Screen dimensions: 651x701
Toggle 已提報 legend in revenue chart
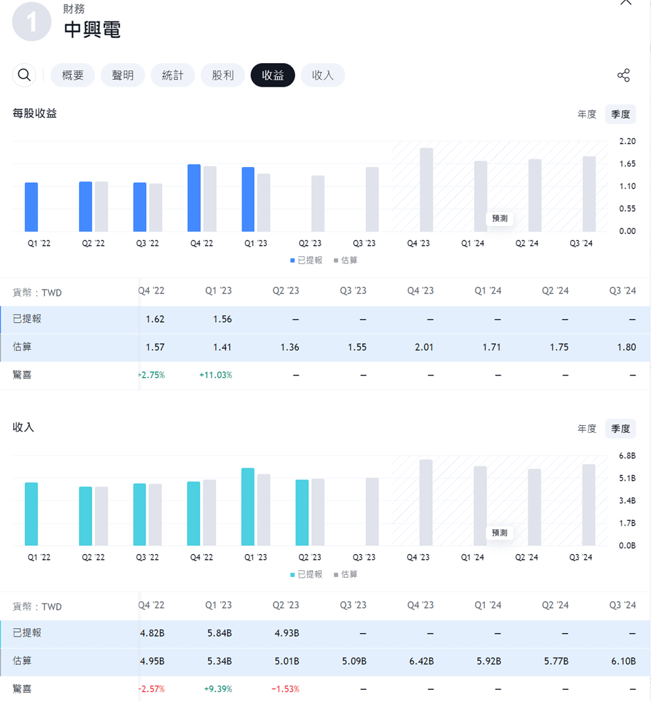(x=305, y=574)
